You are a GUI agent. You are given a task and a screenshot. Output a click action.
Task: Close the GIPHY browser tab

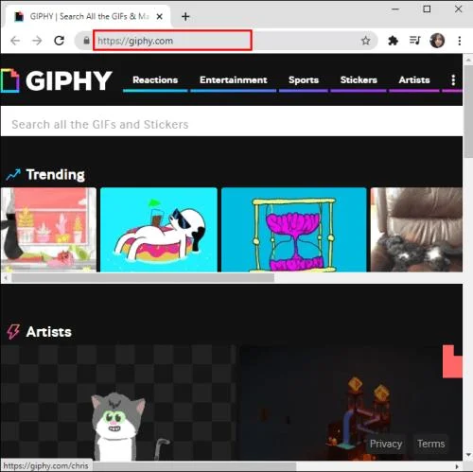160,16
